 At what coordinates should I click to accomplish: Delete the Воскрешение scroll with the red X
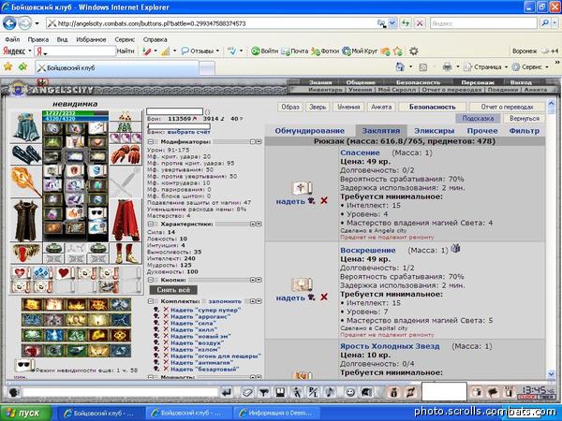click(x=324, y=297)
